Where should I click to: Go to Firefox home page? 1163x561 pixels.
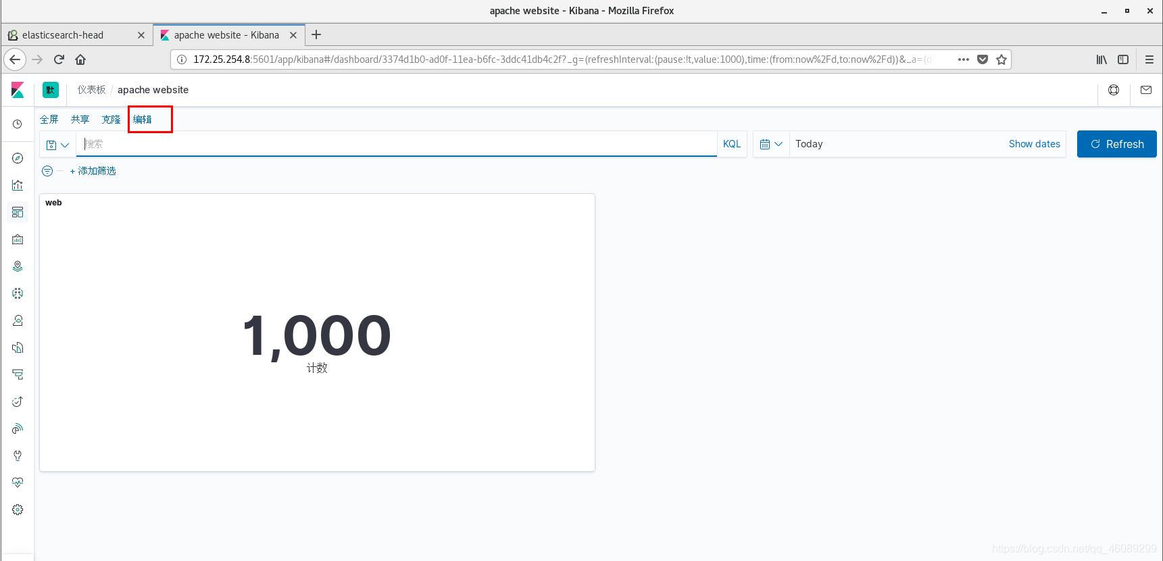click(80, 59)
